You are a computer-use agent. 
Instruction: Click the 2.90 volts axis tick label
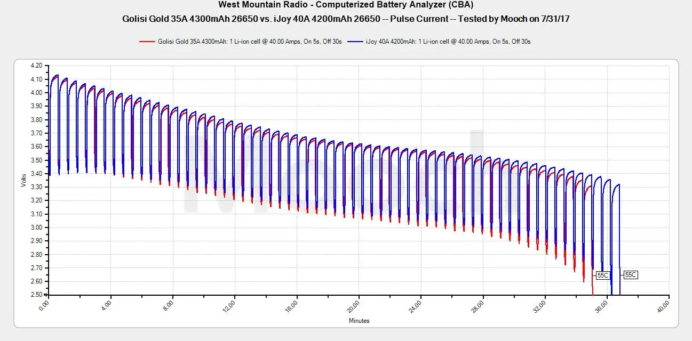(36, 241)
